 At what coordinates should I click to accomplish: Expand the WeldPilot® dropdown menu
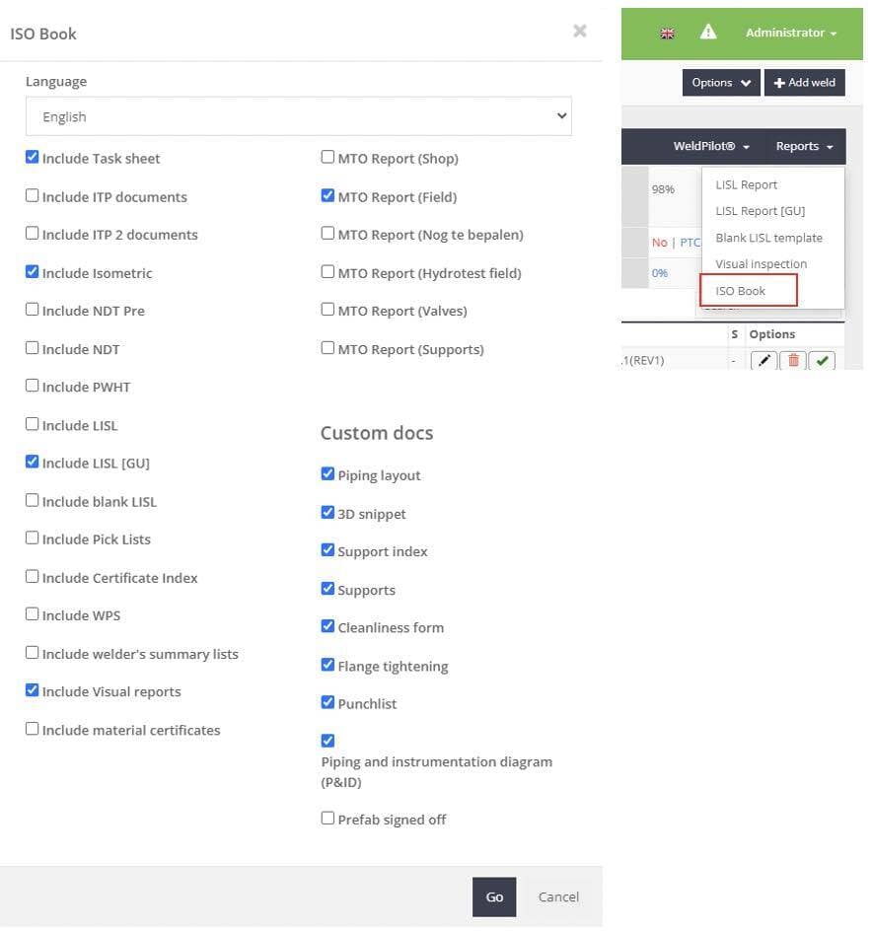(711, 146)
